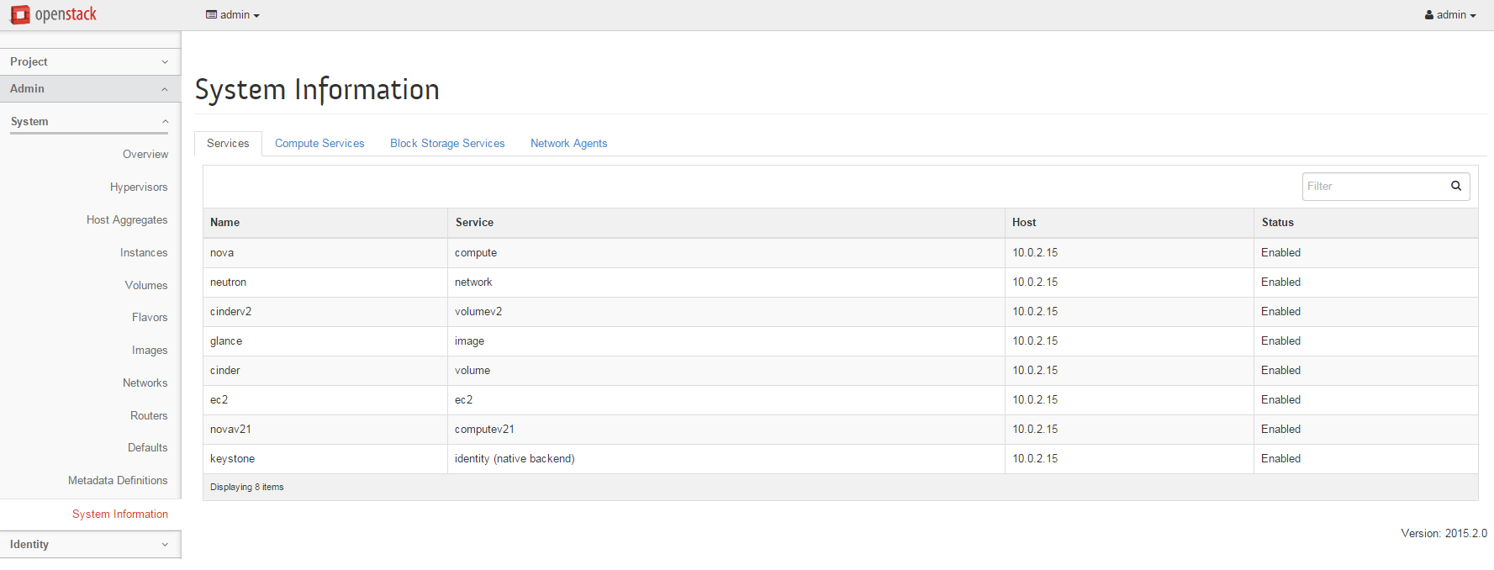Open Defaults in the sidebar

click(148, 447)
